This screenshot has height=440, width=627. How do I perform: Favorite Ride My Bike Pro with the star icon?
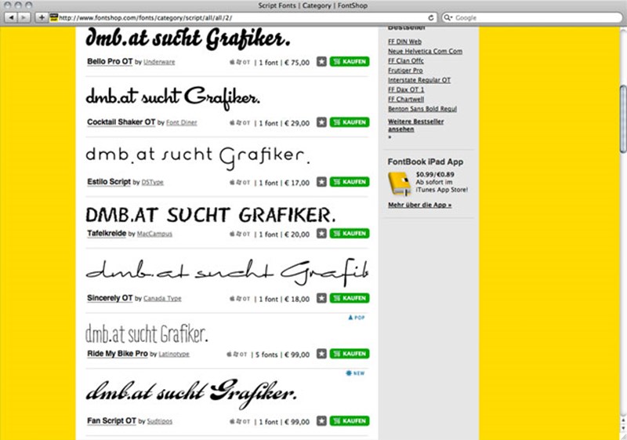coord(322,354)
